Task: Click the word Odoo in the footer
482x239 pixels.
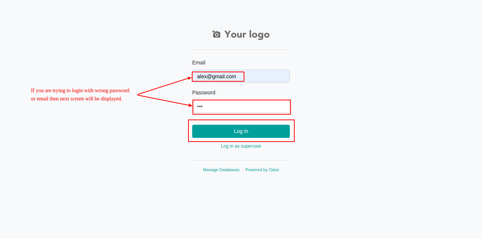Action: [274, 170]
